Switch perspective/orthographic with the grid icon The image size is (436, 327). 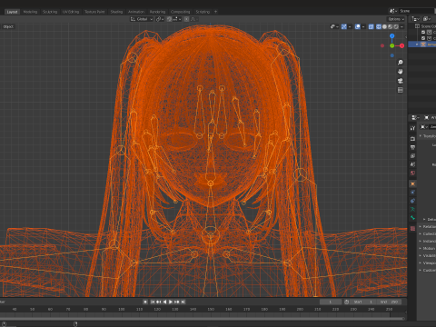pyautogui.click(x=401, y=90)
